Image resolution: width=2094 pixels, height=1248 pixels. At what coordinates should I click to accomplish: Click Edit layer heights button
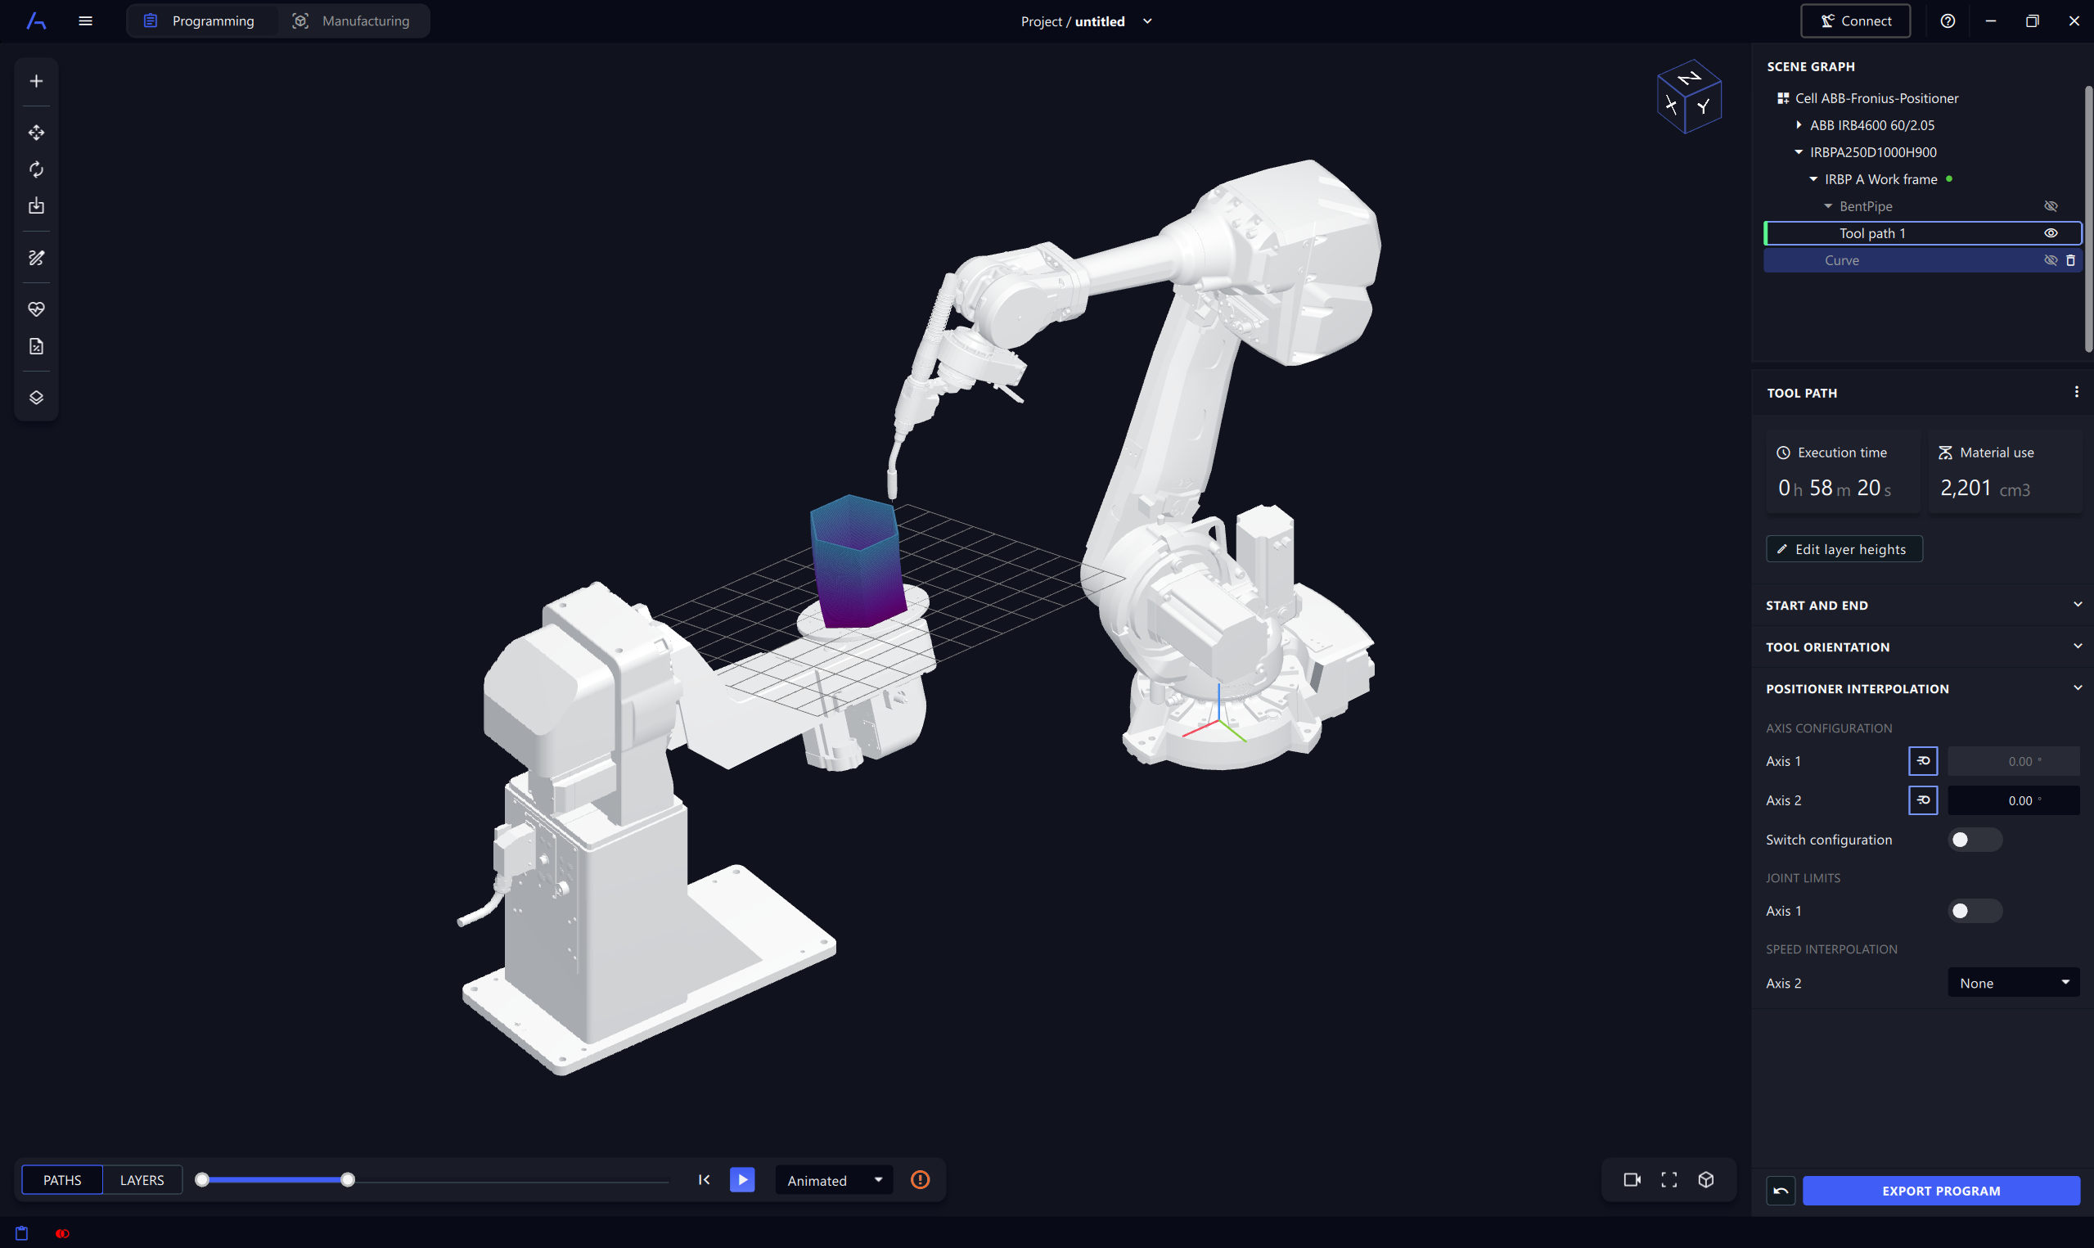click(x=1844, y=548)
